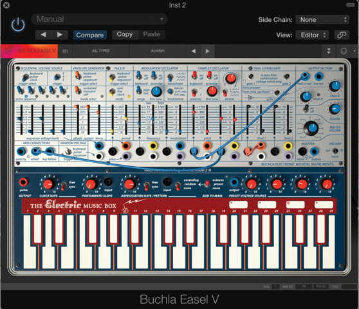
Task: Click the Paste button
Action: point(152,34)
